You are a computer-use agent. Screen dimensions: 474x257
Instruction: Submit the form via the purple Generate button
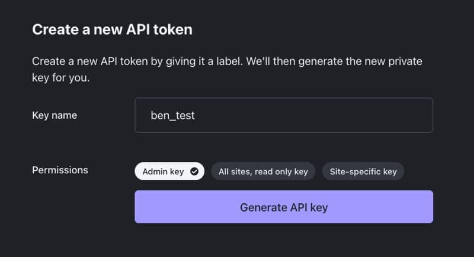tap(284, 207)
